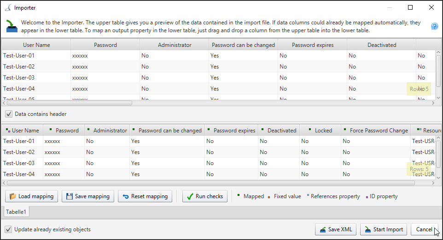Select the upper User Name column header
443x240 pixels.
(x=36, y=45)
